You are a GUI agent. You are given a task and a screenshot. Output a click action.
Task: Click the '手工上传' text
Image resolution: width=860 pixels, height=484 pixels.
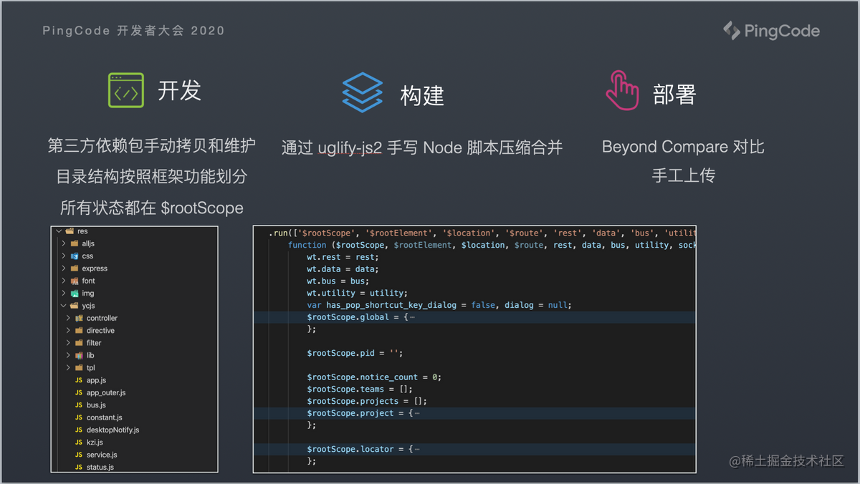(x=683, y=175)
